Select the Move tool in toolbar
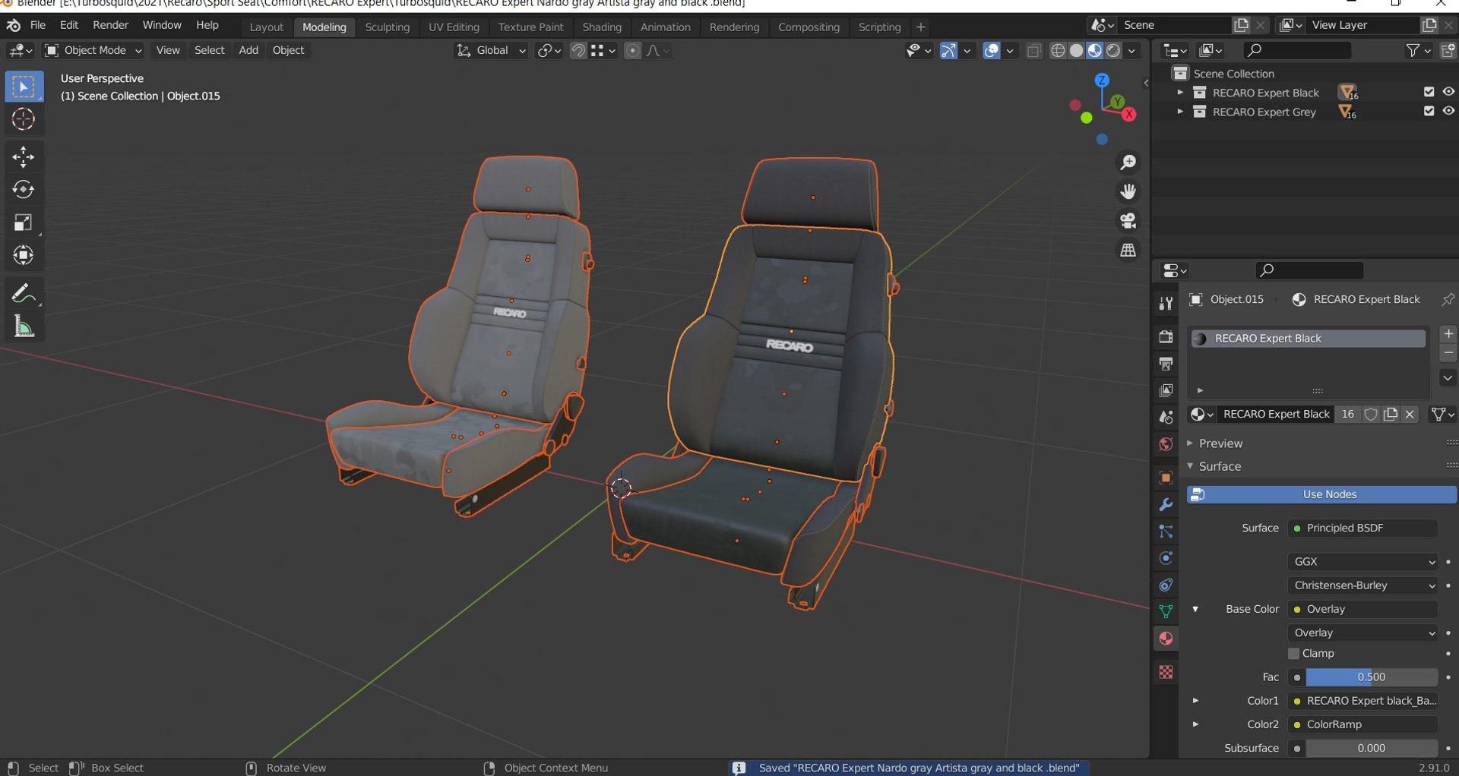The height and width of the screenshot is (776, 1459). (24, 157)
